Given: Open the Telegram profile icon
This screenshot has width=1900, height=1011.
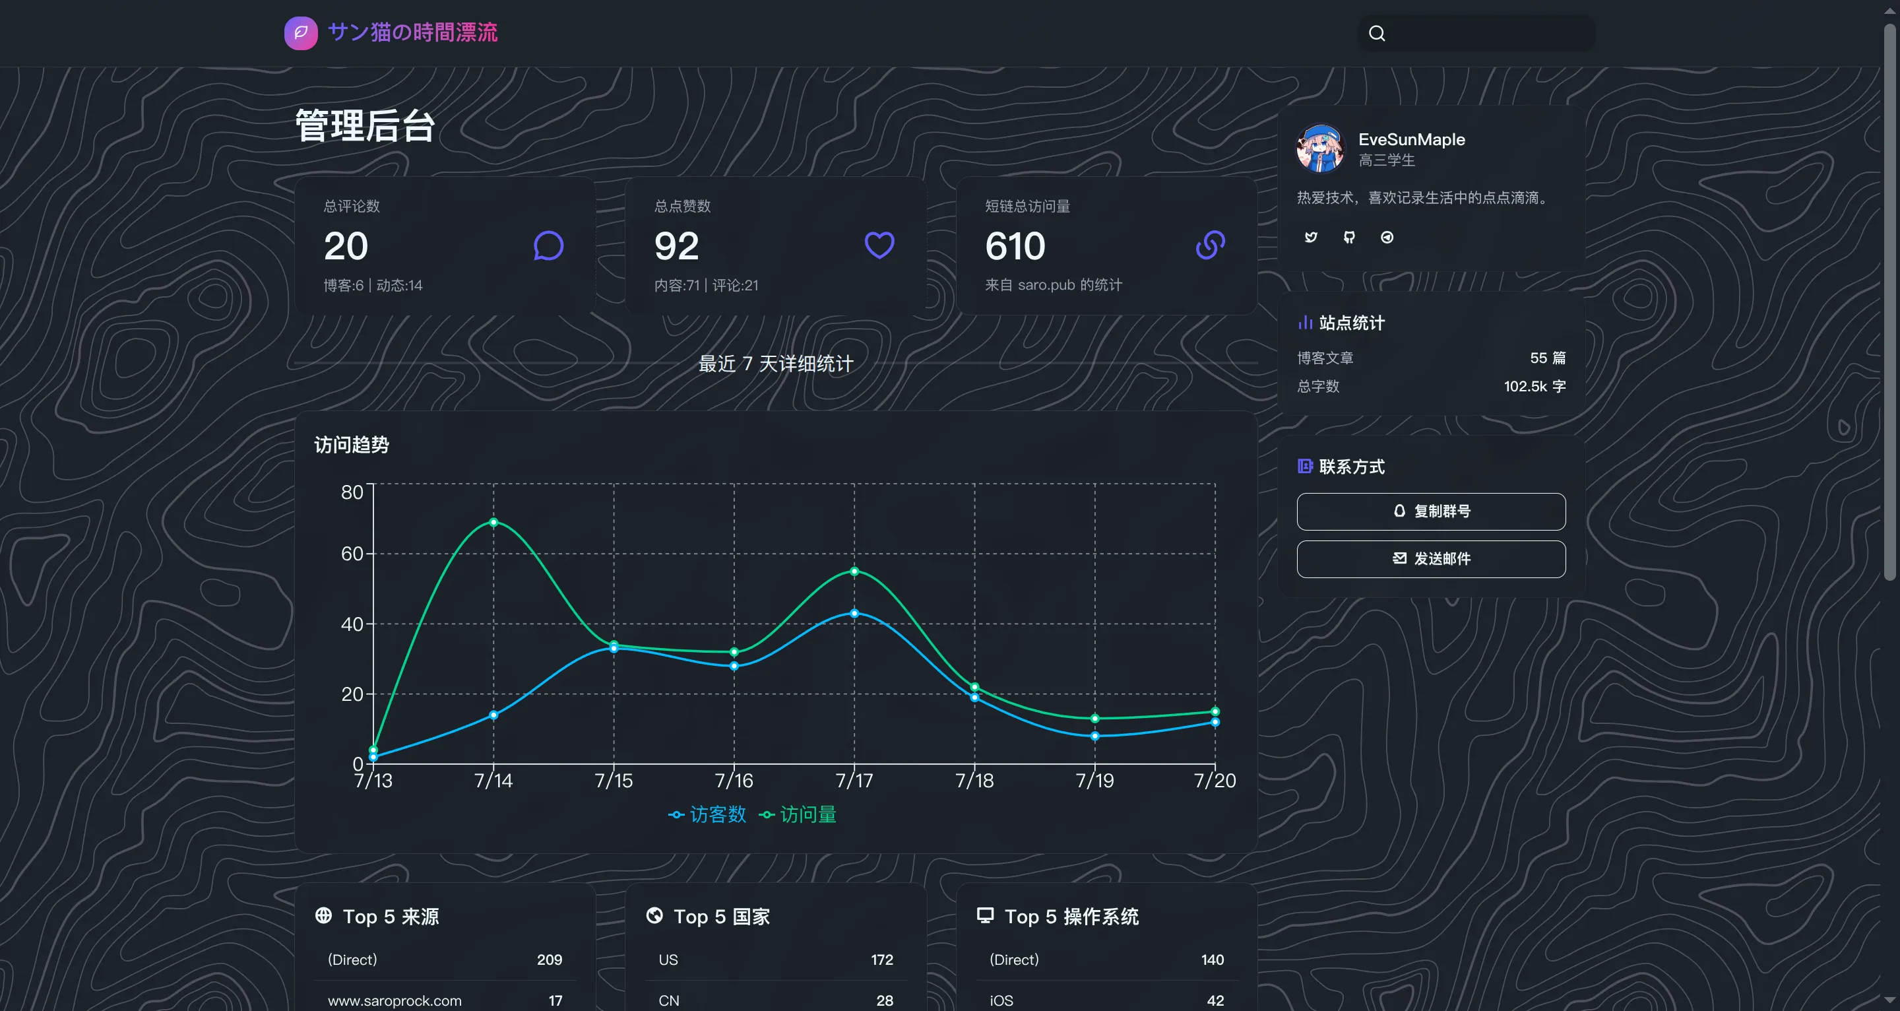Looking at the screenshot, I should coord(1387,237).
